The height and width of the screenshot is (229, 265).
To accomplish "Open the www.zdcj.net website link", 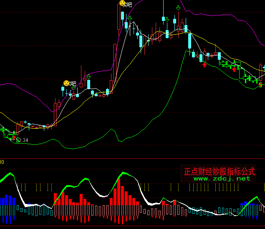I will coord(222,178).
